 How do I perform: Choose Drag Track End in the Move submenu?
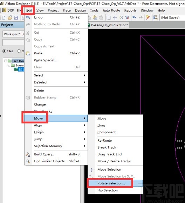(x=115, y=154)
